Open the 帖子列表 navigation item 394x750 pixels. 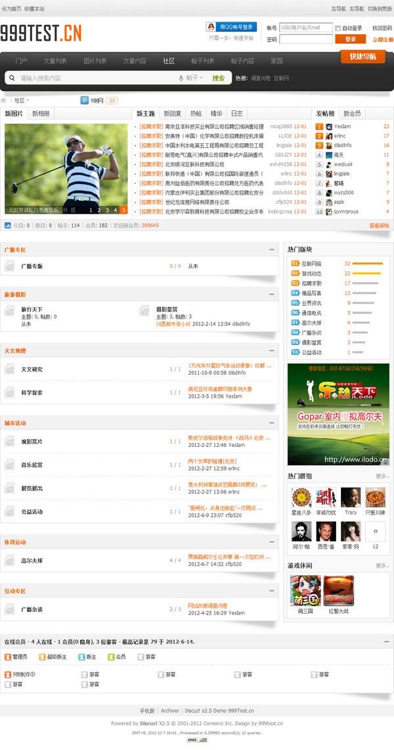click(202, 60)
